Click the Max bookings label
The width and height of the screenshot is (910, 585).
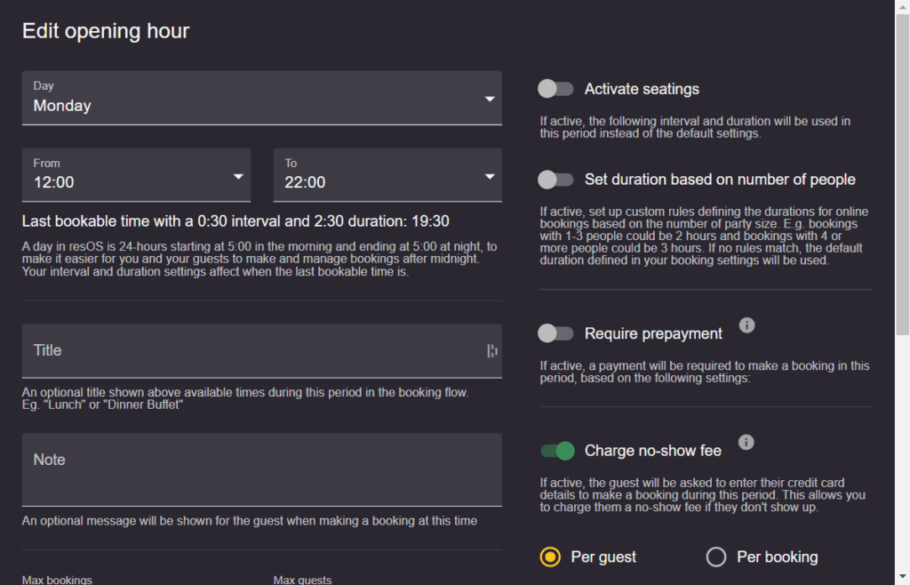coord(57,580)
